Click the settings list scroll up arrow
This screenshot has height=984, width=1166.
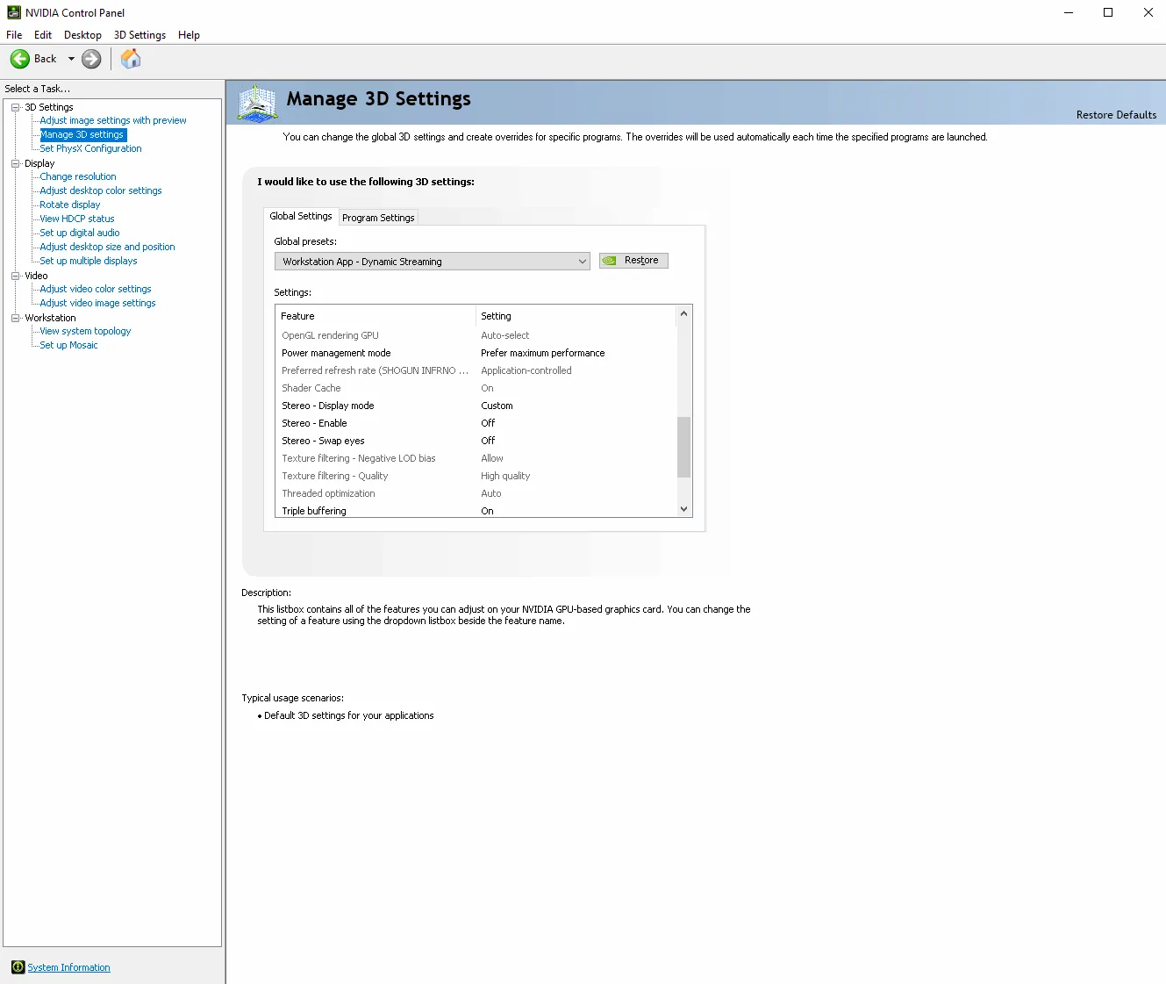pos(684,313)
